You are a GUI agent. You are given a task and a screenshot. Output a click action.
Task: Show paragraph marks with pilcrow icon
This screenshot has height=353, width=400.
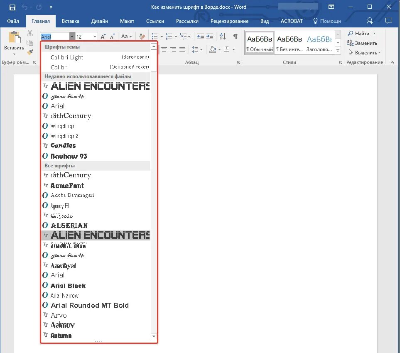pos(236,37)
